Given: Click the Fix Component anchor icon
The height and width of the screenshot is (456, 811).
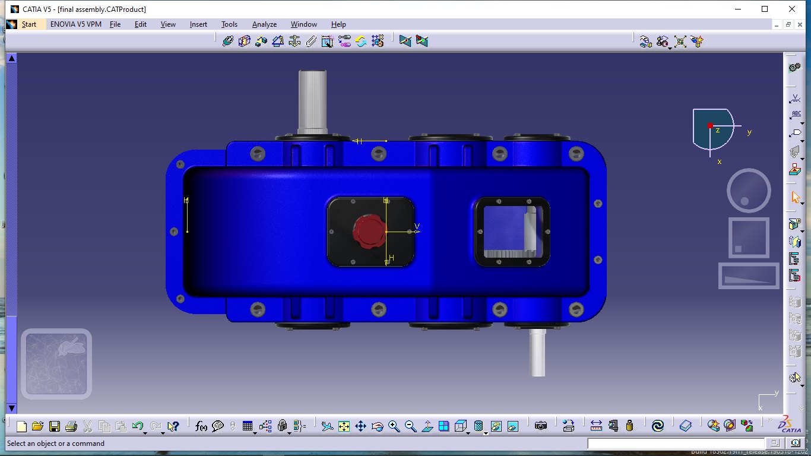Looking at the screenshot, I should coord(294,41).
